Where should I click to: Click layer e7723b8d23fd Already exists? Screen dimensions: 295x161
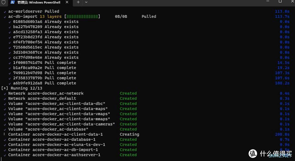click(x=46, y=37)
